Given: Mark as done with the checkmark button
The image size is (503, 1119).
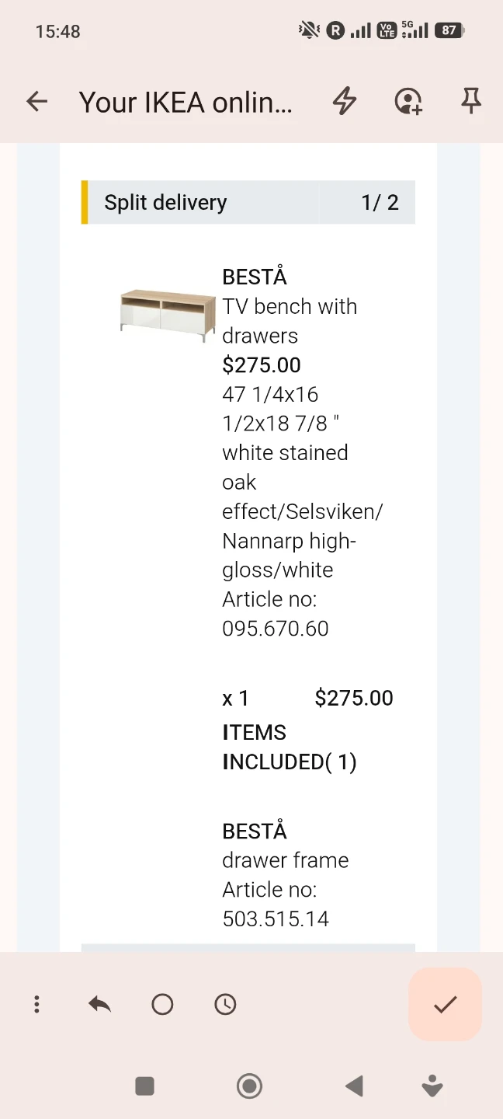Looking at the screenshot, I should point(446,1004).
